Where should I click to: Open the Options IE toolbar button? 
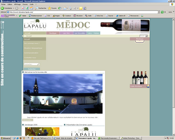121,16
